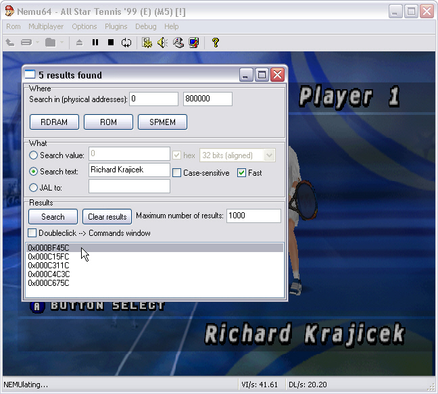Click the yellow question mark help icon
438x394 pixels.
[216, 43]
